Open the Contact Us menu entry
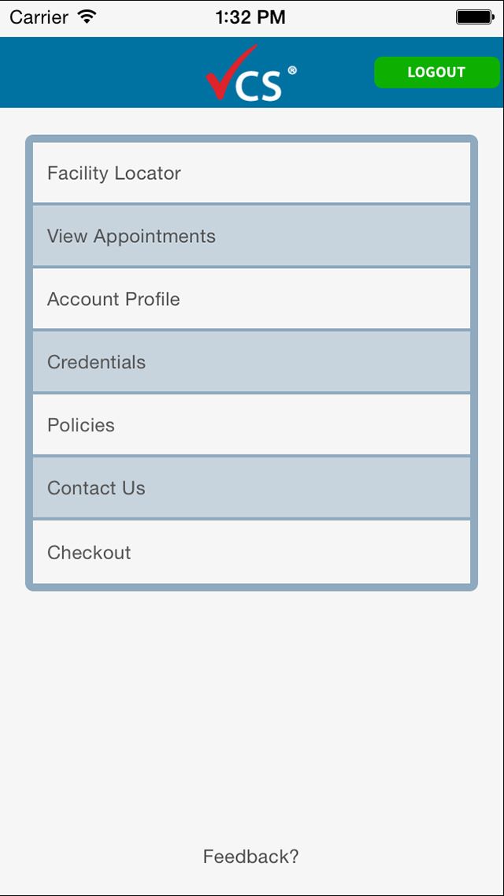504x896 pixels. point(252,487)
